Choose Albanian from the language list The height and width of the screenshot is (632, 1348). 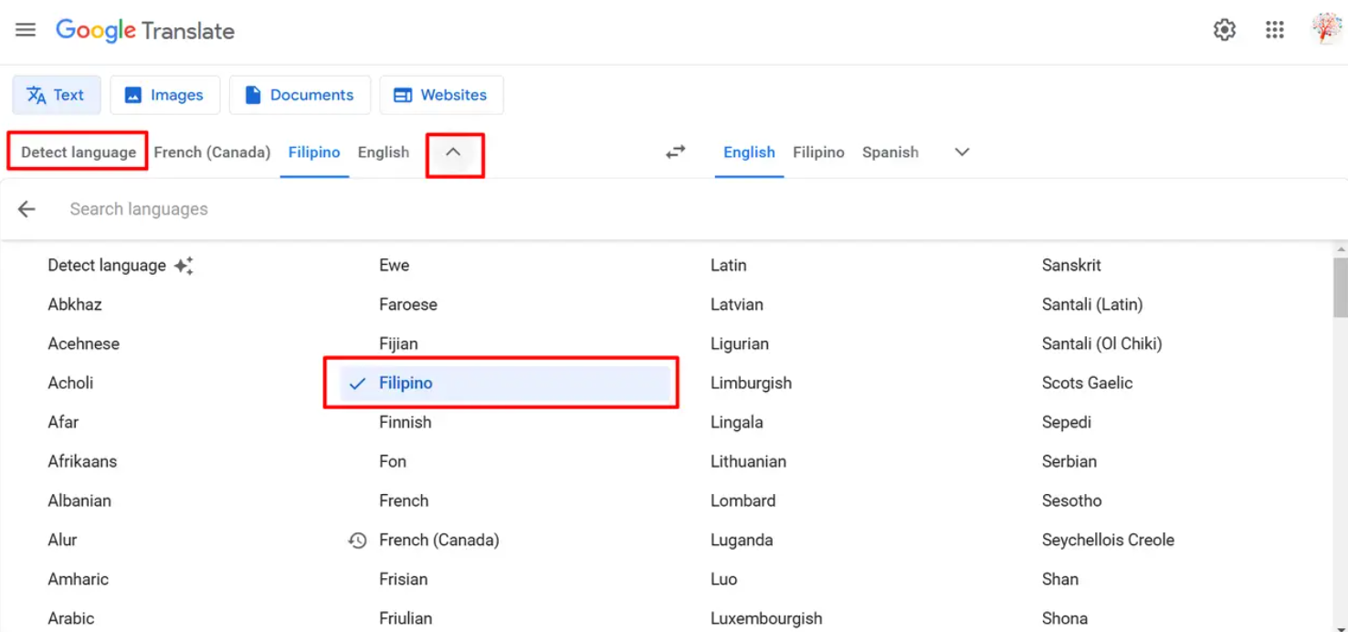79,501
